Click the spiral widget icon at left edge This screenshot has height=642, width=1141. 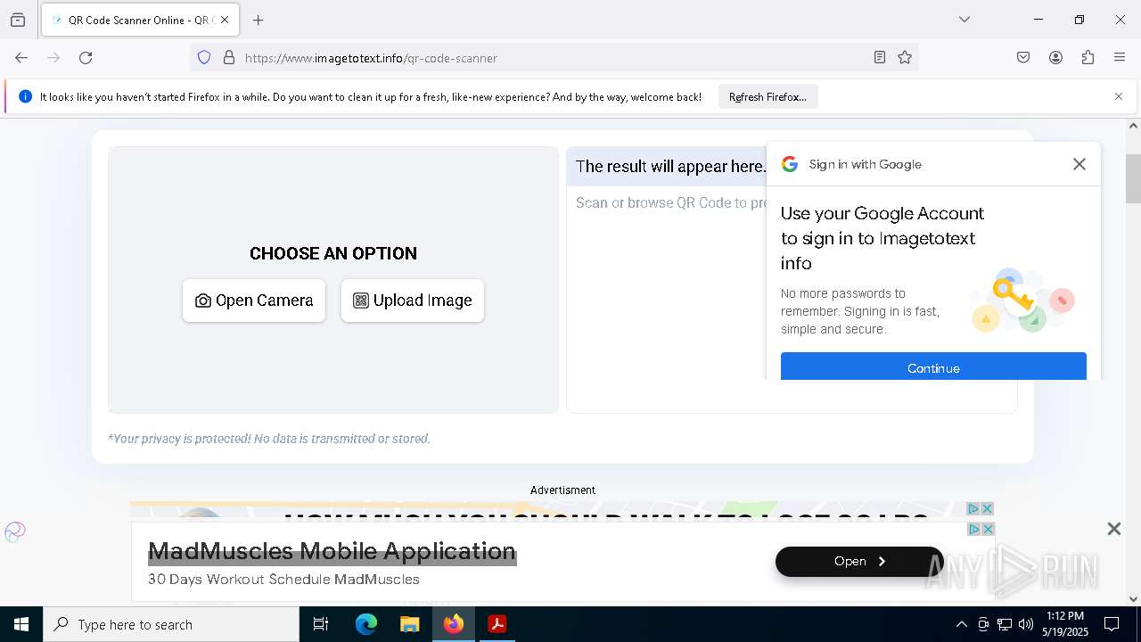[15, 532]
